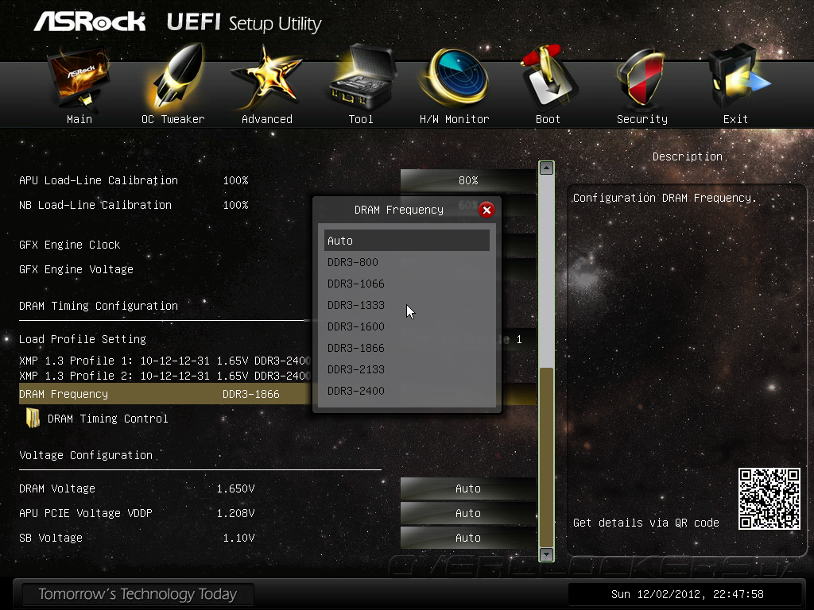Open the Boot joystick icon
Screen dimensions: 814x610
[548, 78]
